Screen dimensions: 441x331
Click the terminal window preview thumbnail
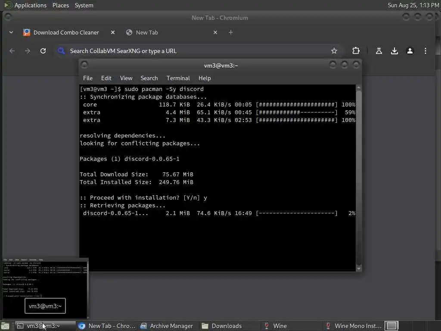point(45,288)
